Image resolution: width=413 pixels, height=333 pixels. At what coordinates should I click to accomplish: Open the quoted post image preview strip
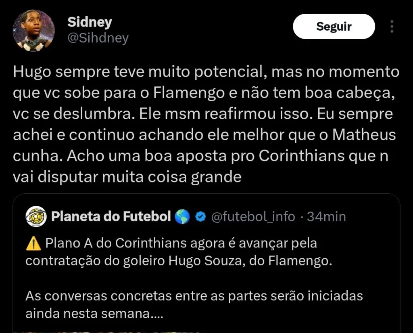206,330
